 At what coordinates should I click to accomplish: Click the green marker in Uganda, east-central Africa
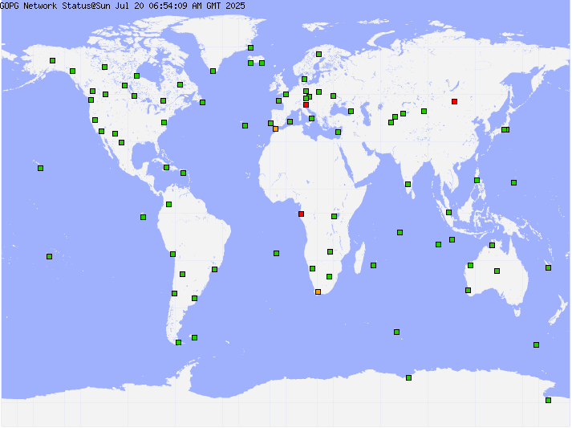tap(335, 217)
